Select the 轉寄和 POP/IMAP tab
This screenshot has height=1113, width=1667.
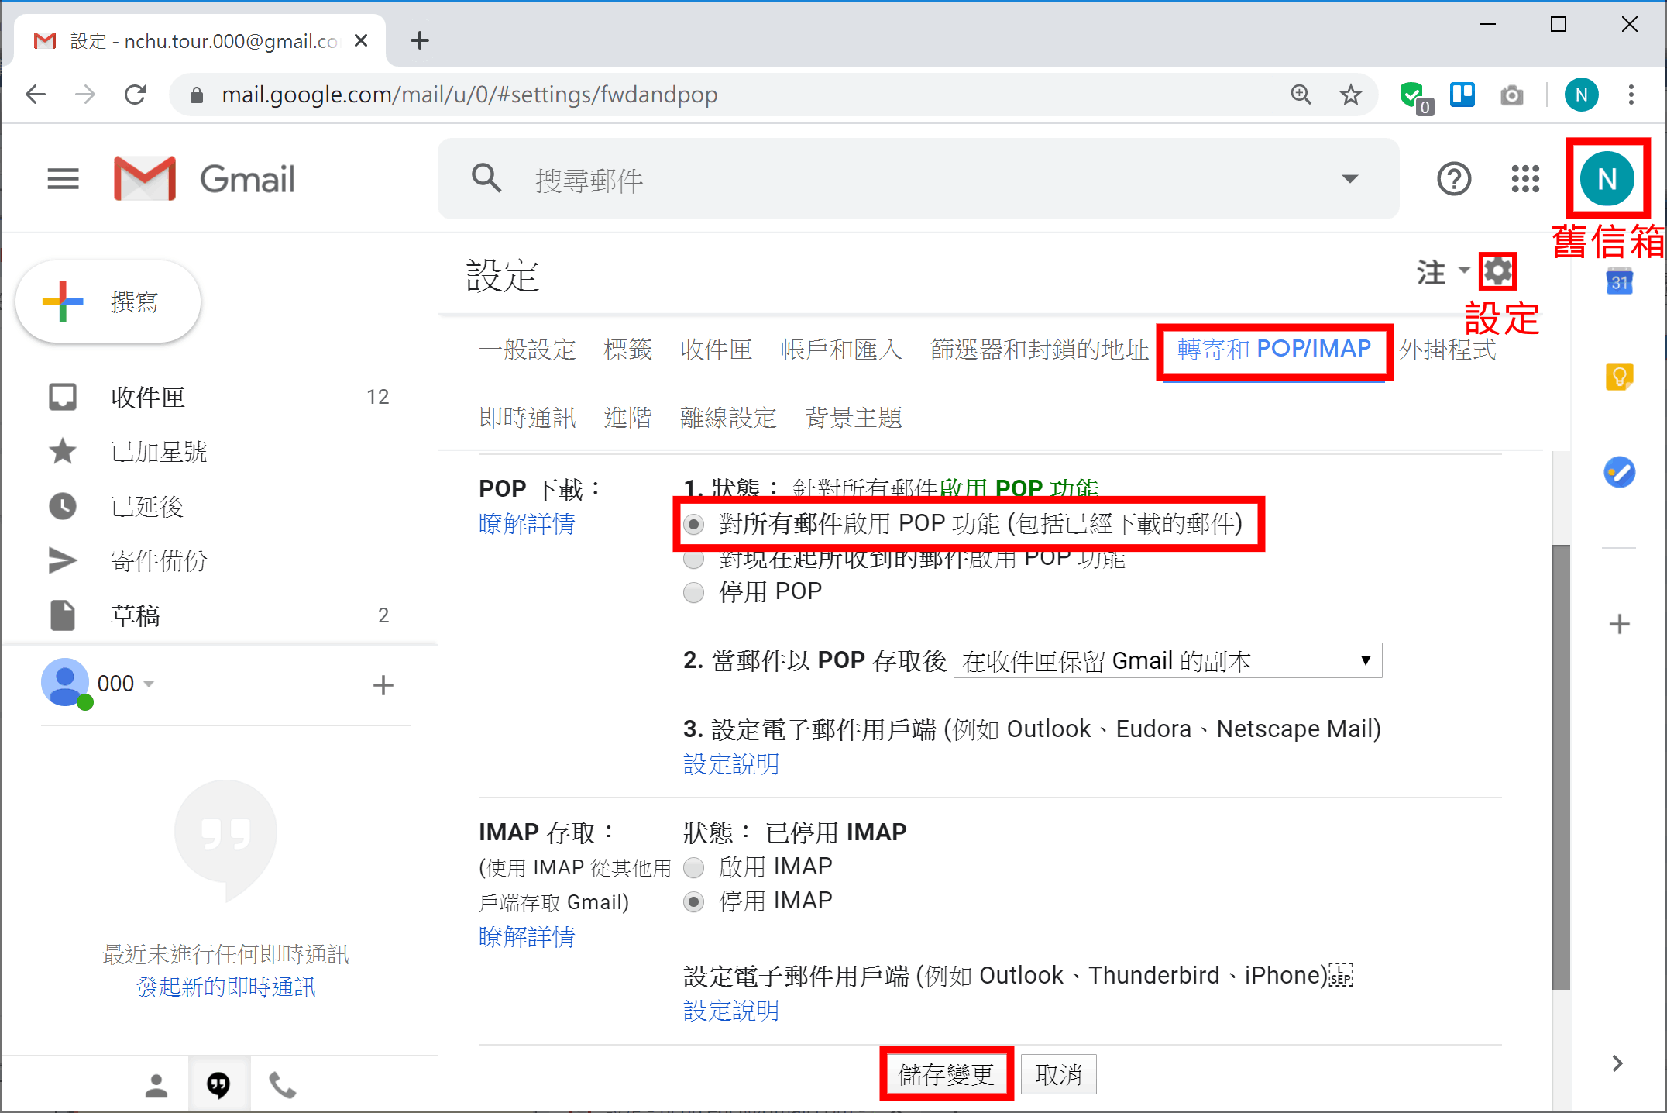point(1274,350)
